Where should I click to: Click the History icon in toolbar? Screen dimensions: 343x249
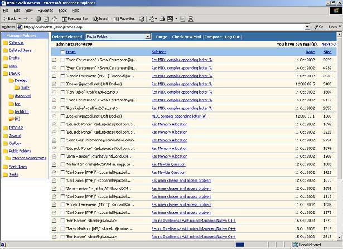tap(142, 19)
